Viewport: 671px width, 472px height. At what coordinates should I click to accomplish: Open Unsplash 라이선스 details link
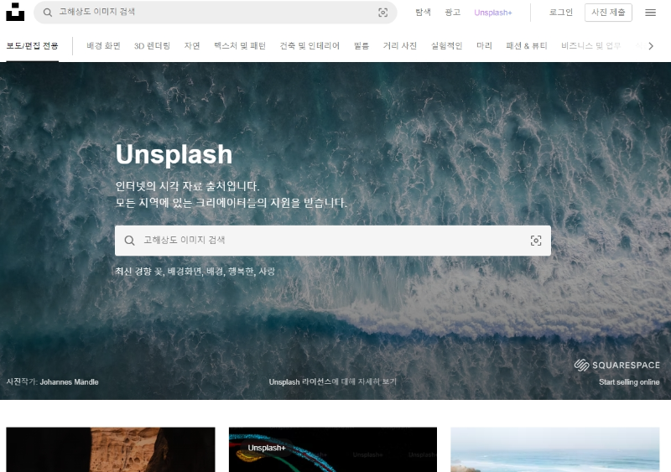coord(332,381)
